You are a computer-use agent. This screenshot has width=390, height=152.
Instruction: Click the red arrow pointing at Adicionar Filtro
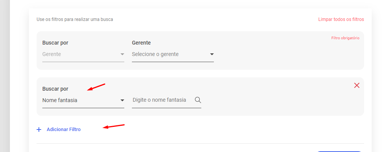114,126
